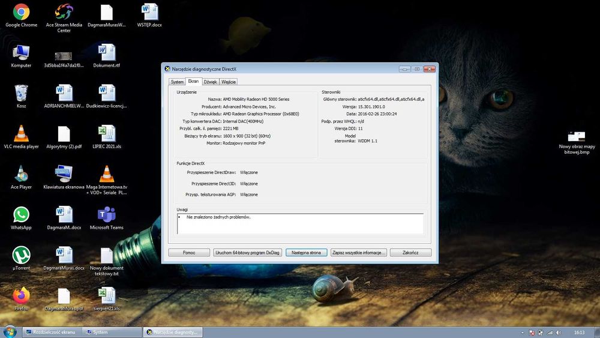Screen dimensions: 600x338
Task: Click the WDDM 1.1 driver model value
Action: click(367, 141)
